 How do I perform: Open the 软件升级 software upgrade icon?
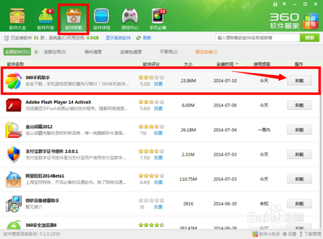click(46, 19)
